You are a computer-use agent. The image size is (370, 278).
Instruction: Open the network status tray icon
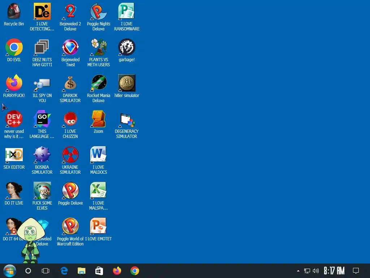(x=307, y=271)
